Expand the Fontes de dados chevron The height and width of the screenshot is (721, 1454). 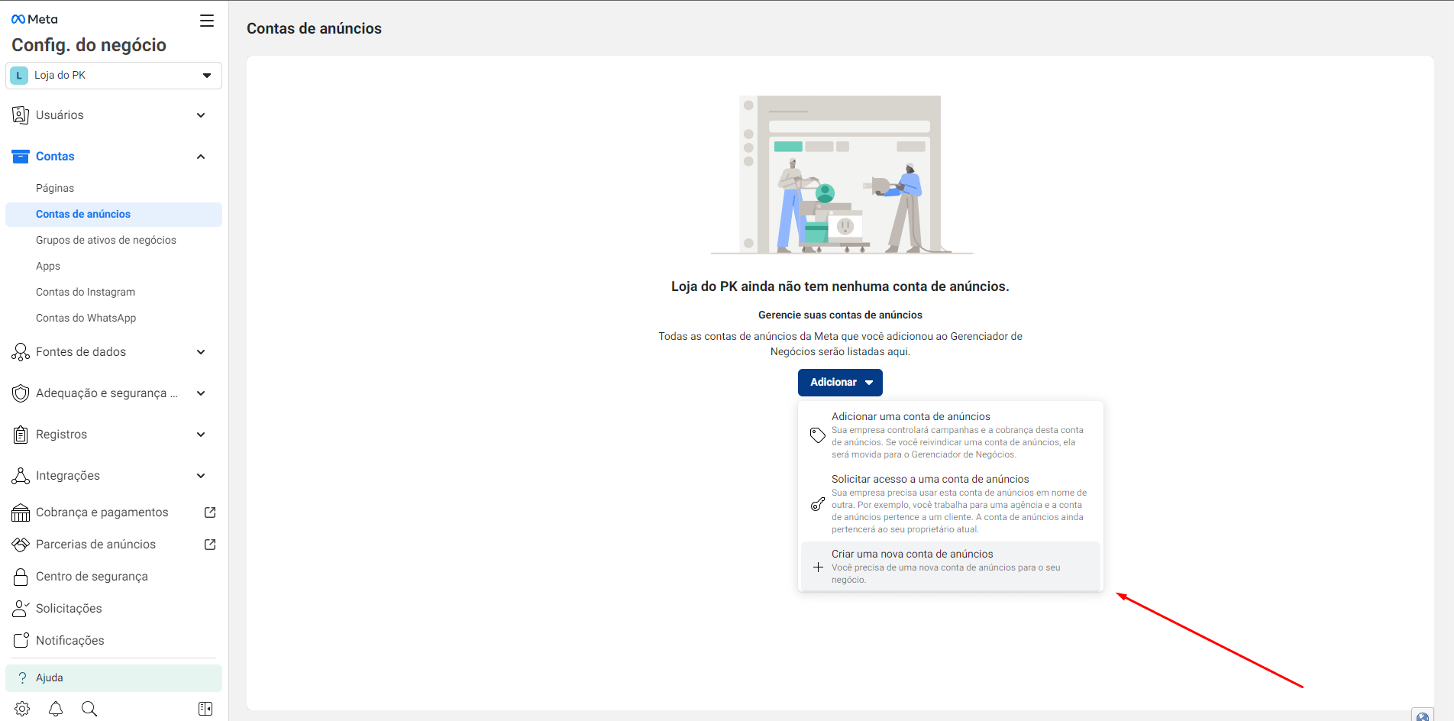[201, 352]
